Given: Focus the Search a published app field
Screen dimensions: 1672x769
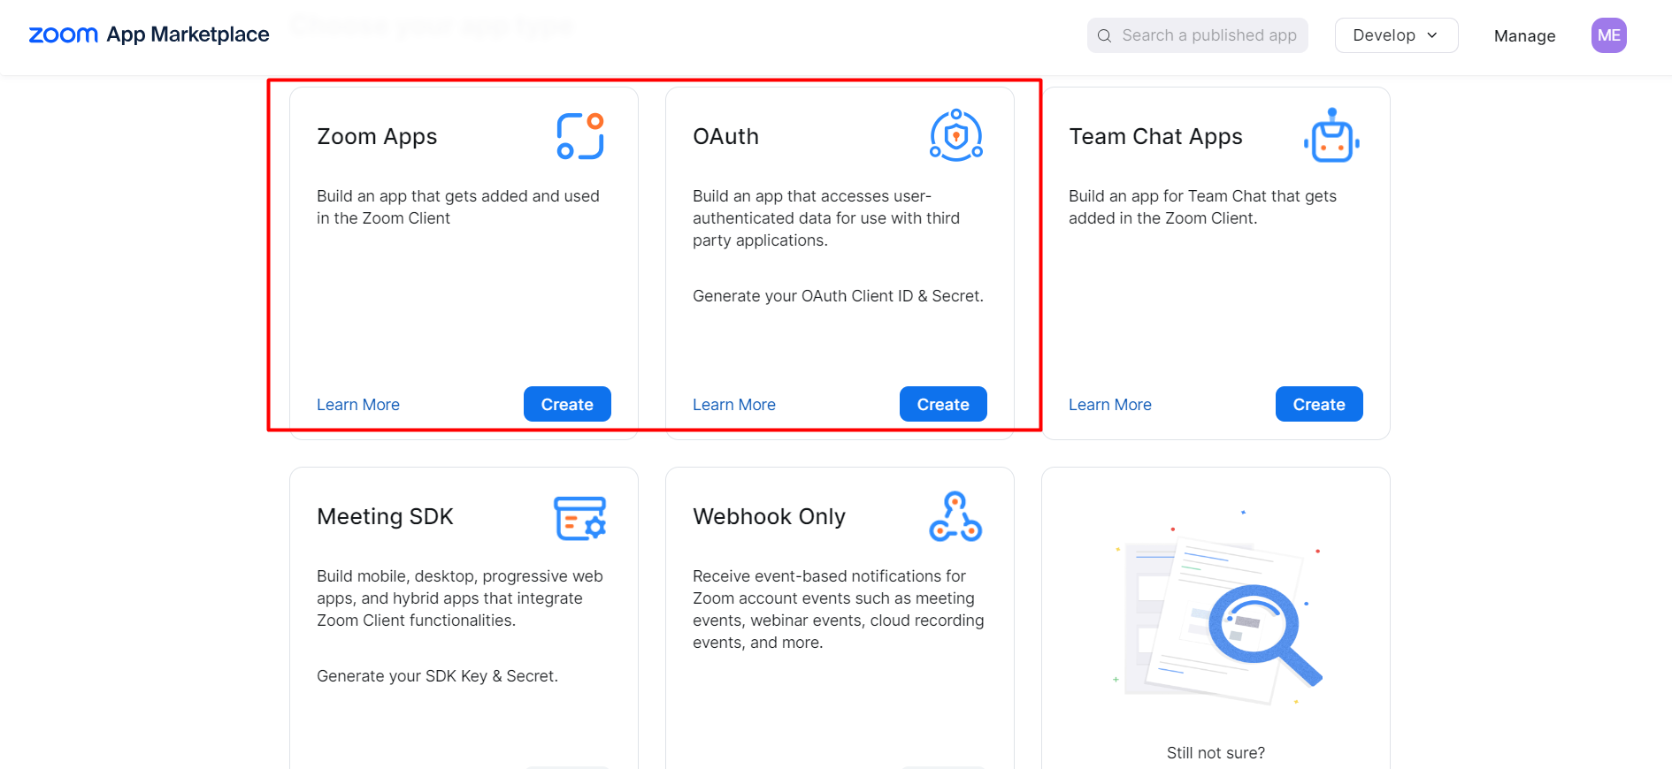Looking at the screenshot, I should click(x=1197, y=35).
